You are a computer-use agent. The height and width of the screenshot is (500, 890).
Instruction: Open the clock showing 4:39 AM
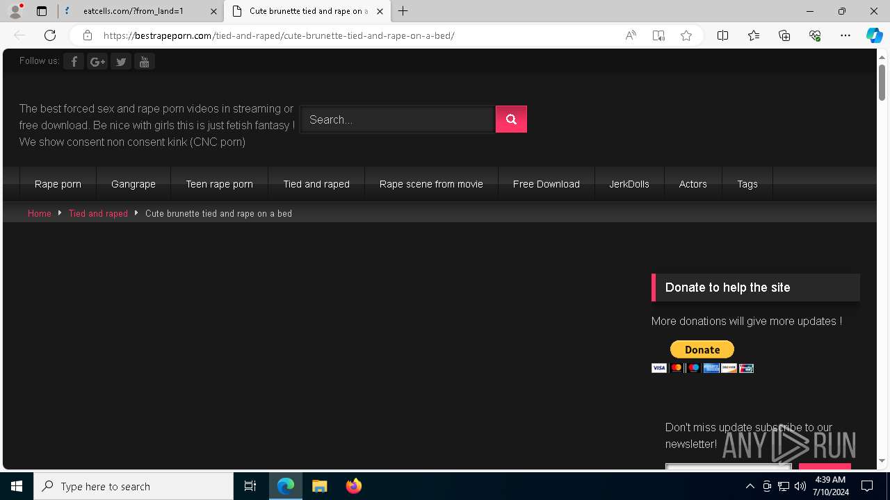[x=830, y=486]
